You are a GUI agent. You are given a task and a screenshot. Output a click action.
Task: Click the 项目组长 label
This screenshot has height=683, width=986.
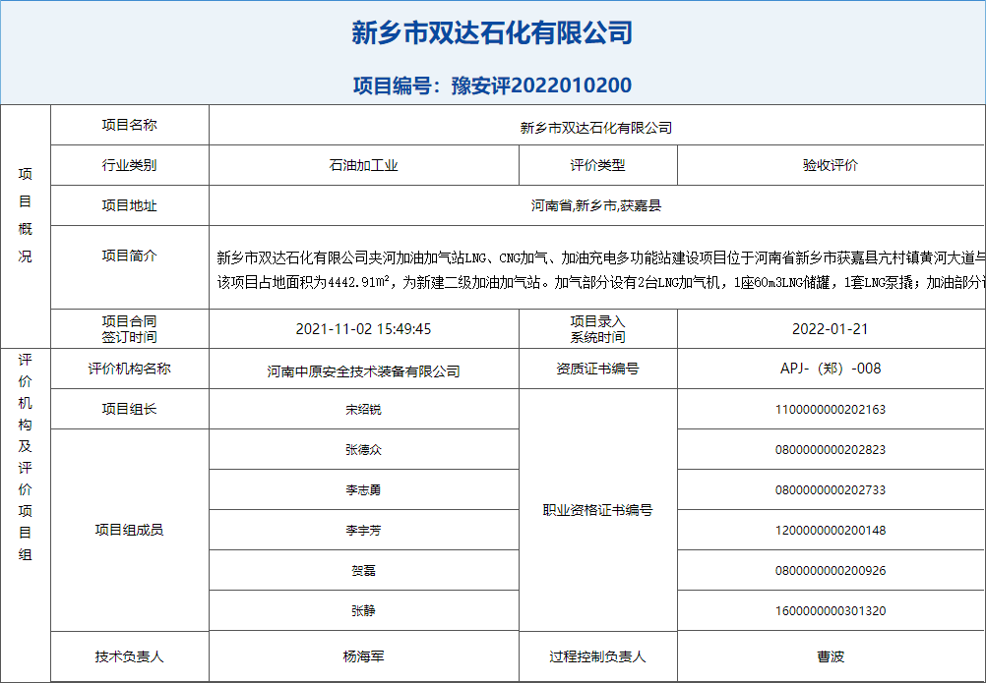[x=130, y=409]
